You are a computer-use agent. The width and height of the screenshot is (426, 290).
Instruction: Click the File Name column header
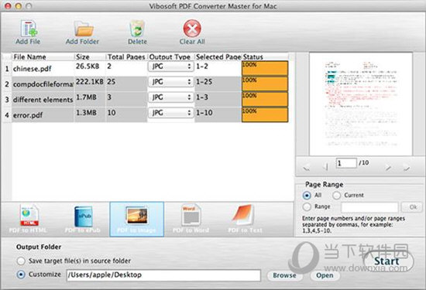[x=43, y=56]
